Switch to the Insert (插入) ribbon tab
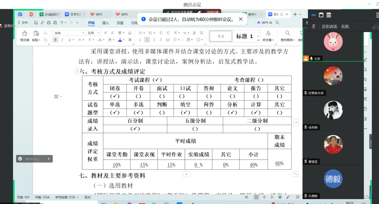This screenshot has width=379, height=204. click(x=106, y=23)
